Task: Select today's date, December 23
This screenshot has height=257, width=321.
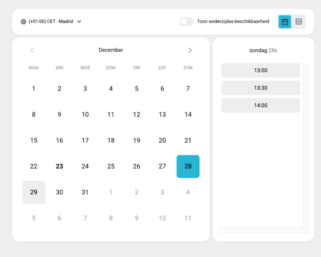Action: pyautogui.click(x=59, y=166)
